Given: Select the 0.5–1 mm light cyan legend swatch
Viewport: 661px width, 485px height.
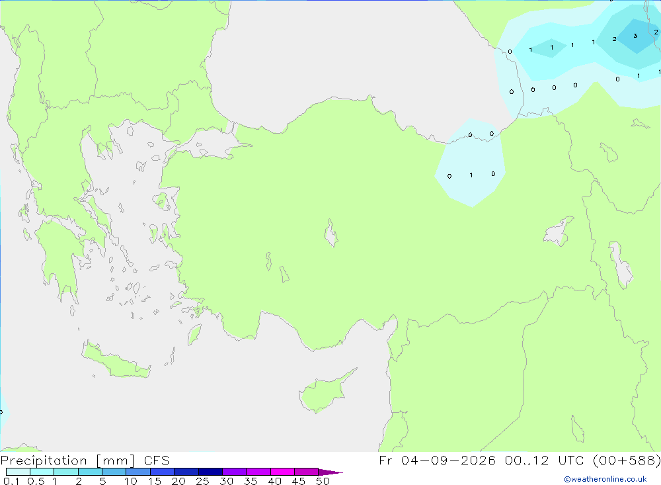Looking at the screenshot, I should (x=42, y=472).
